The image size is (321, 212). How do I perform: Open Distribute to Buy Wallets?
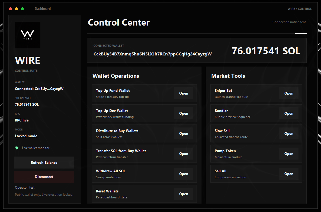184,134
